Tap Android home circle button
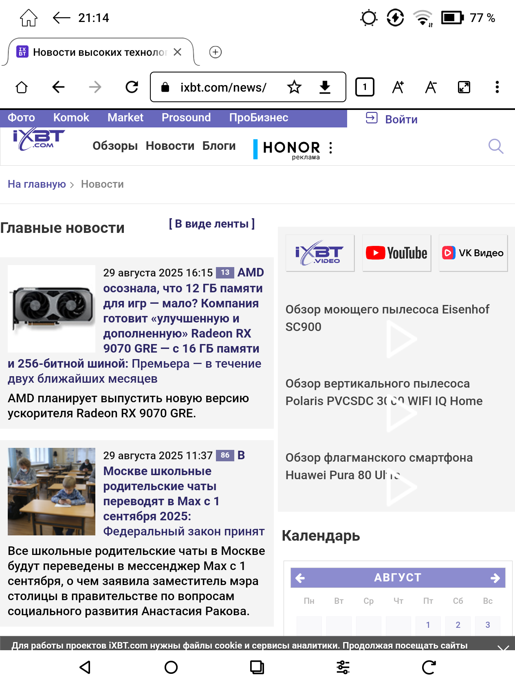Viewport: 515px width, 684px height. (171, 667)
